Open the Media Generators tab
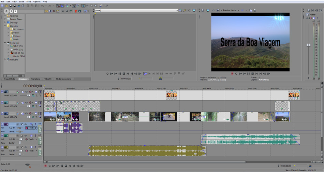324x172 pixels. [x=63, y=79]
